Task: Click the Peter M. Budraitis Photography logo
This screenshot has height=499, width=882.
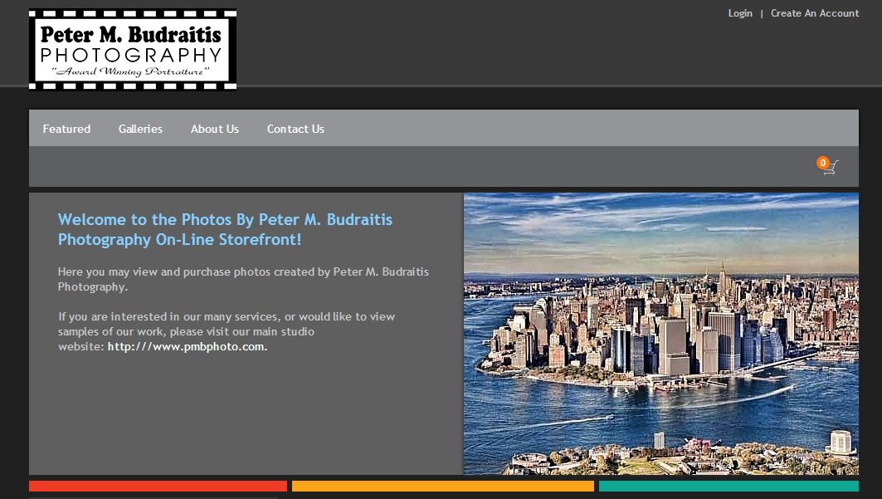Action: [133, 49]
